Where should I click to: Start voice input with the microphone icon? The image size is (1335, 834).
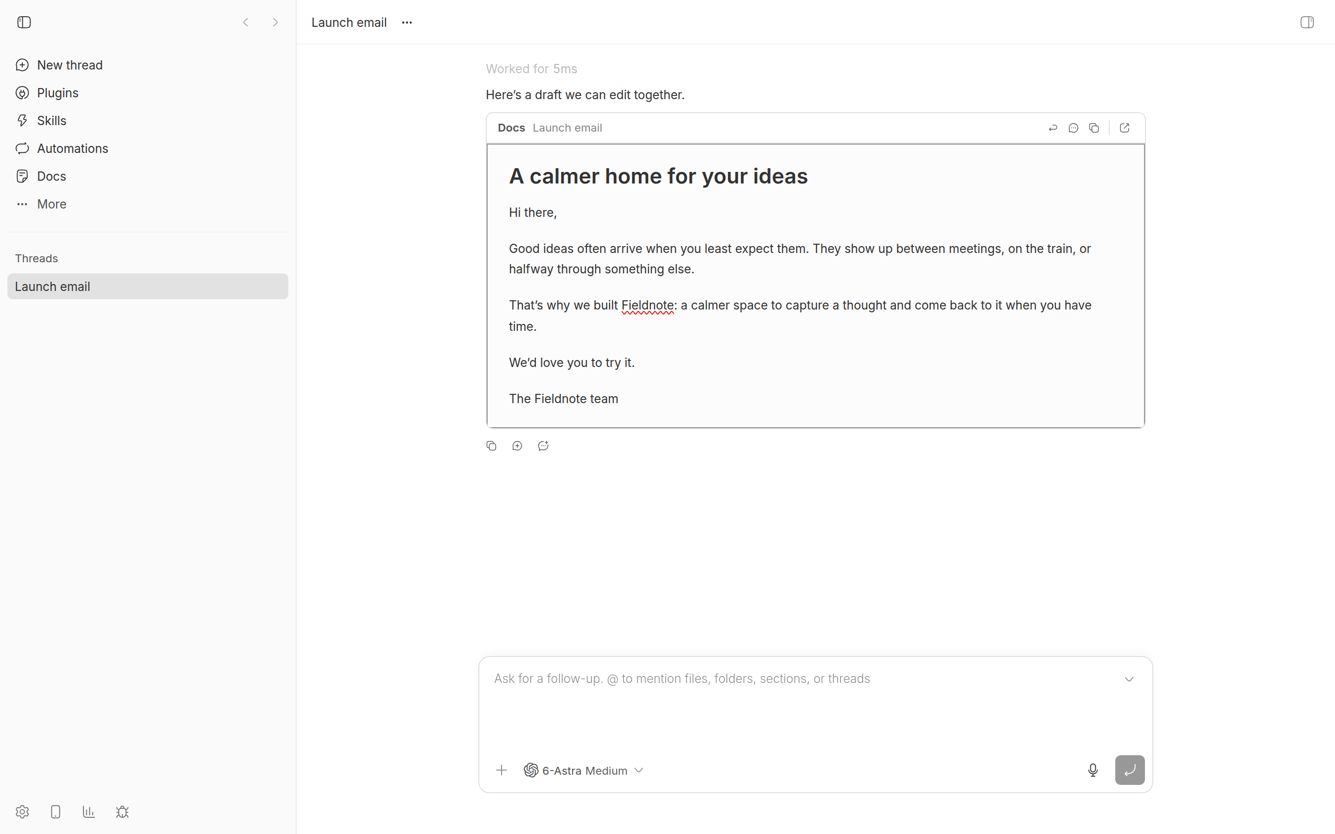pos(1092,770)
